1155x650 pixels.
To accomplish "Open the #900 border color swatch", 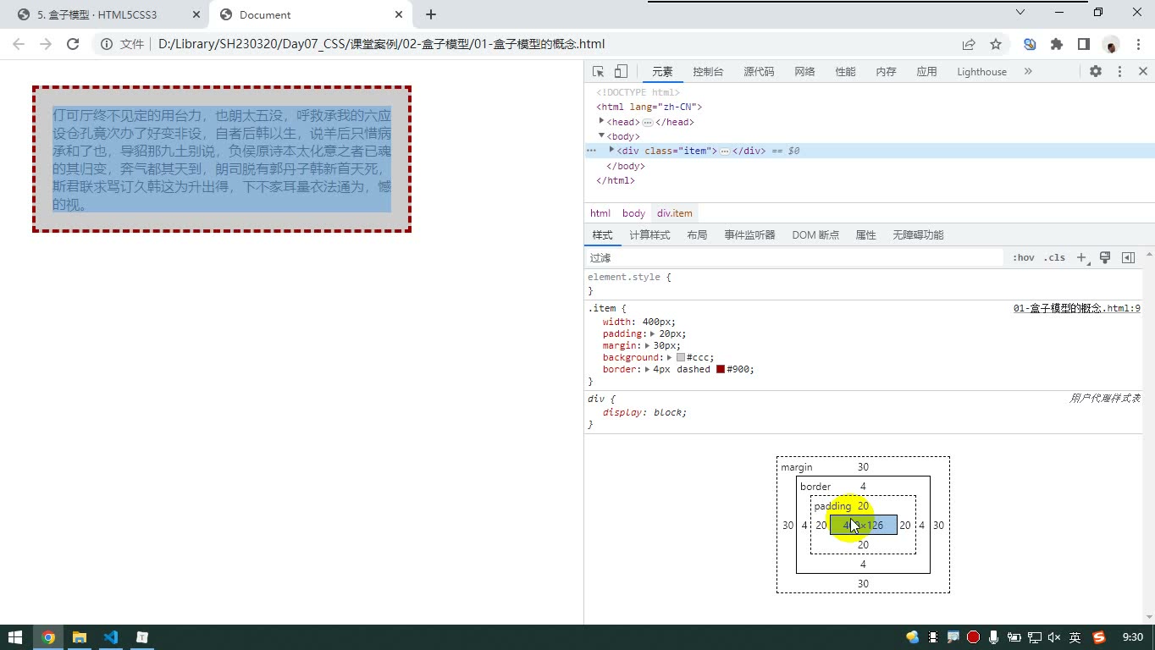I will pyautogui.click(x=721, y=369).
